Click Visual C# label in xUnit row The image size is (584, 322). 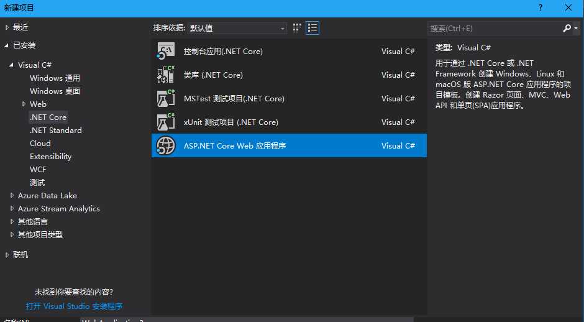pos(398,122)
